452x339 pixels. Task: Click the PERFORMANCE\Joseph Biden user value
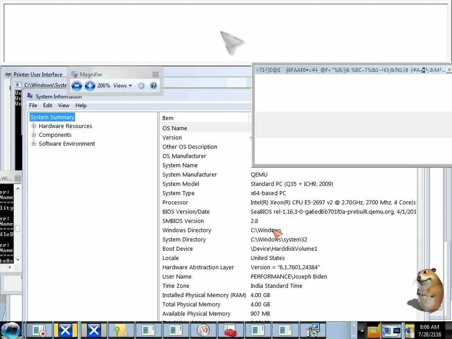point(289,276)
